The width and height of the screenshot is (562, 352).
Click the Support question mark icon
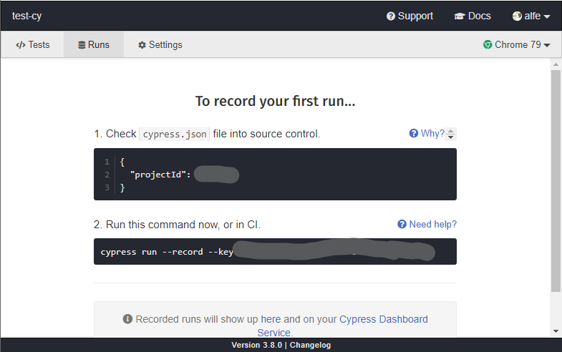point(391,16)
